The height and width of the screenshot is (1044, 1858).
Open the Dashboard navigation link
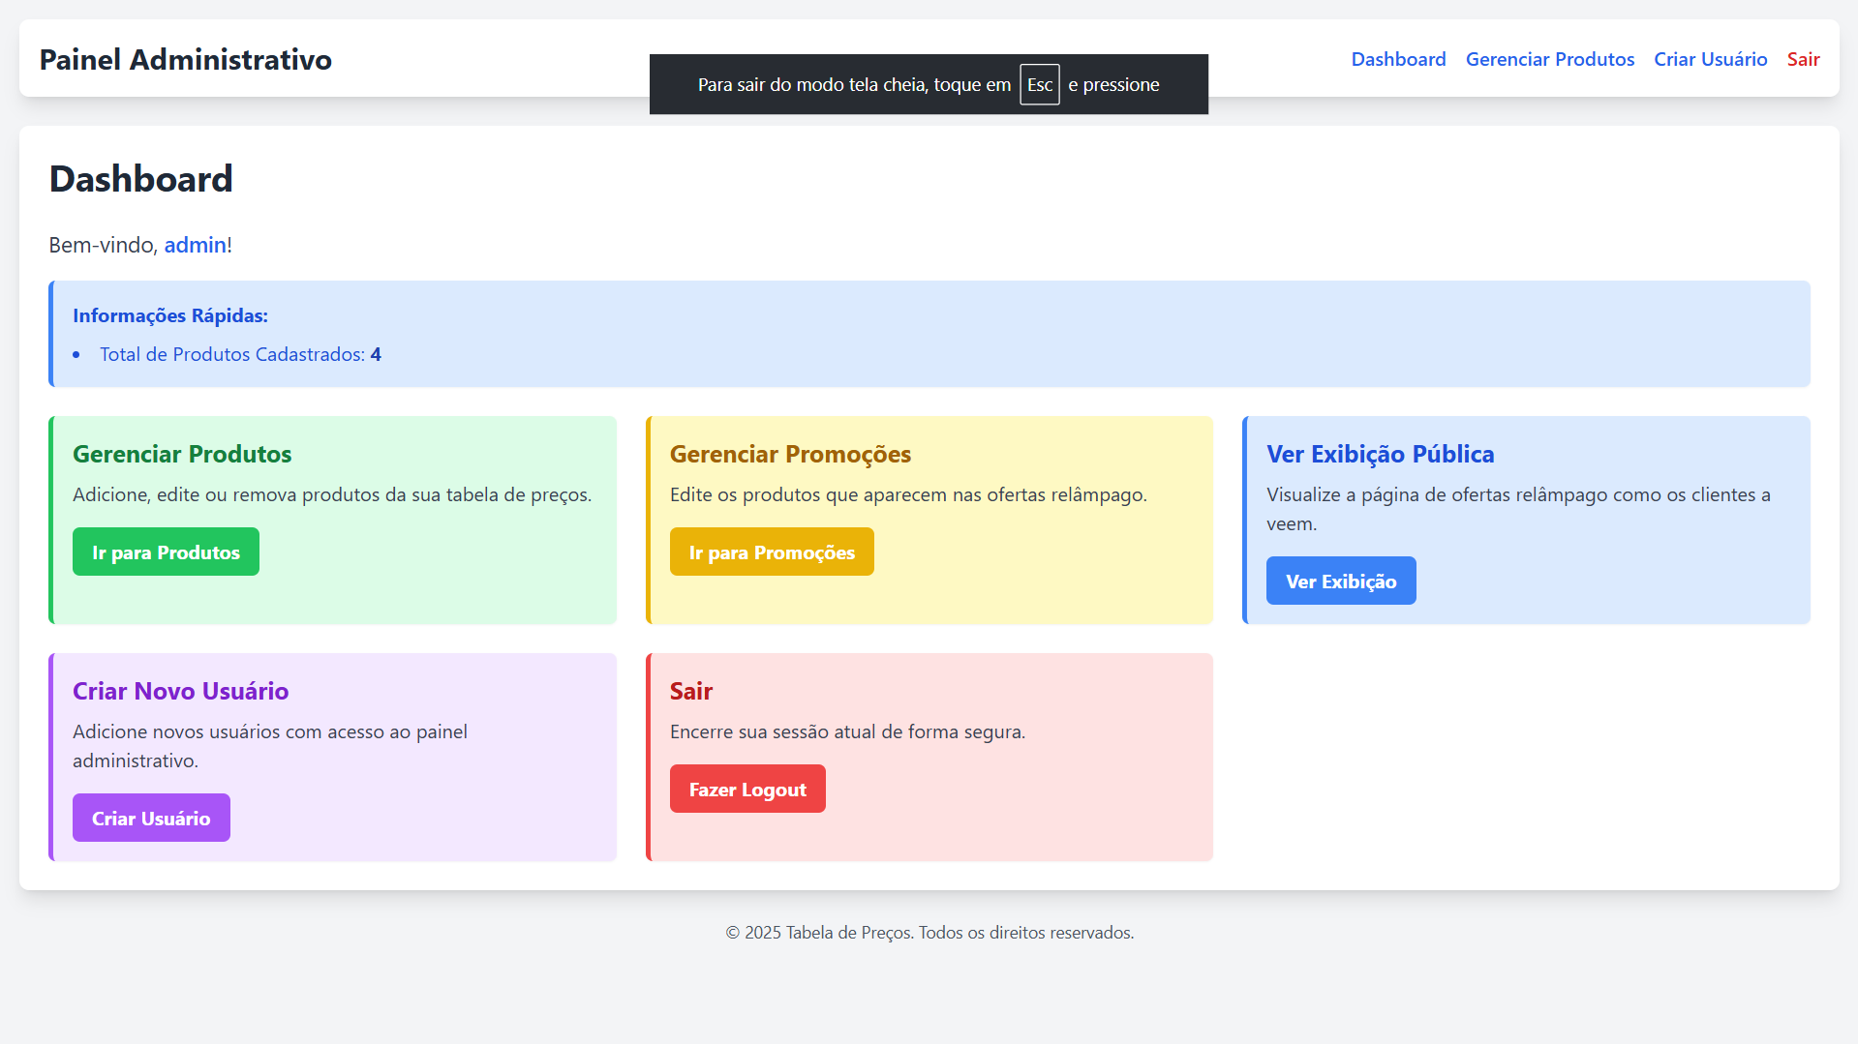click(1398, 59)
